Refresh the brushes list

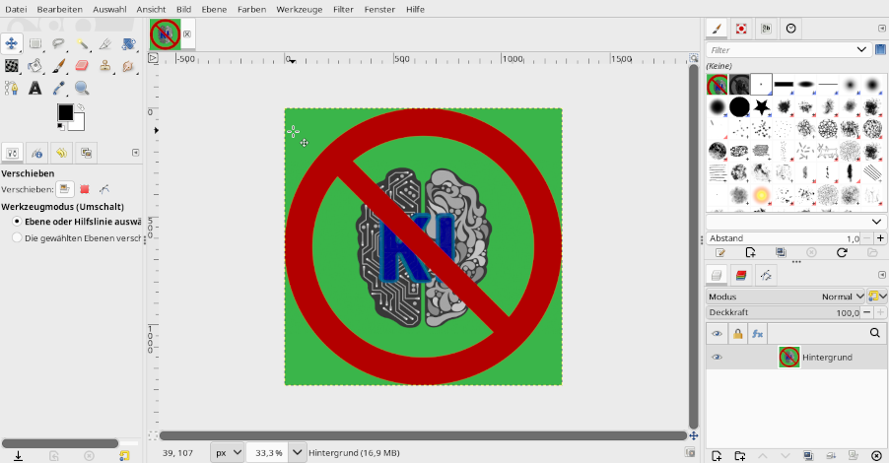[841, 253]
